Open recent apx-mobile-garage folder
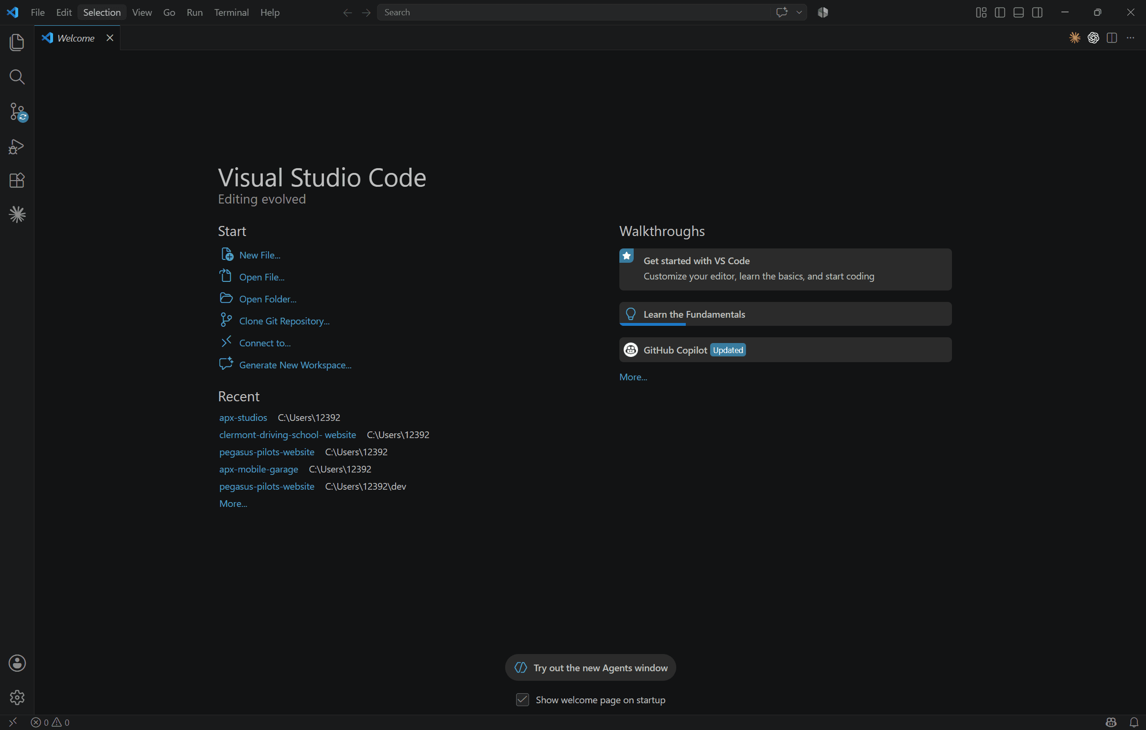1146x730 pixels. pos(259,469)
